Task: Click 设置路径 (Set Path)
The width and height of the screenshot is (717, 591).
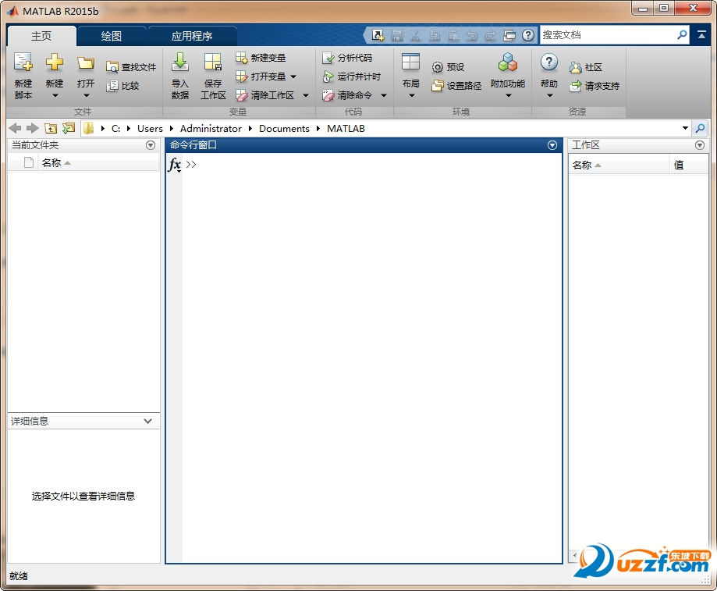Action: (456, 86)
